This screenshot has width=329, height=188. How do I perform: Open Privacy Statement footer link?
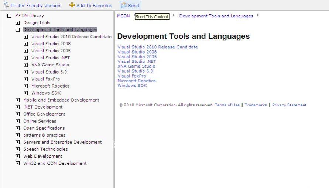[289, 105]
